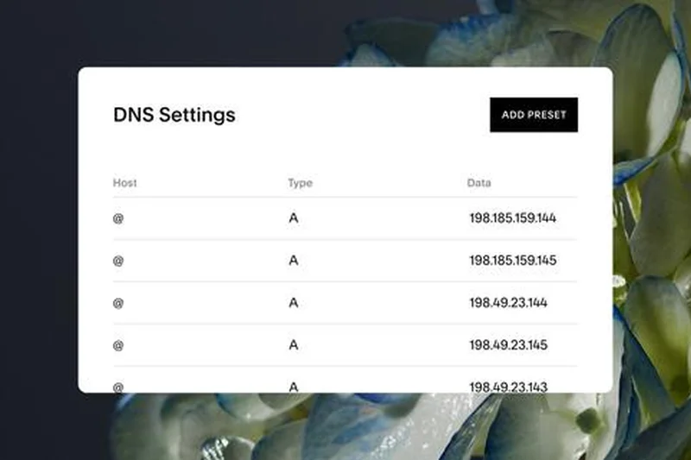Click the @ host of the 198.49.23.144 record
691x460 pixels.
click(118, 303)
